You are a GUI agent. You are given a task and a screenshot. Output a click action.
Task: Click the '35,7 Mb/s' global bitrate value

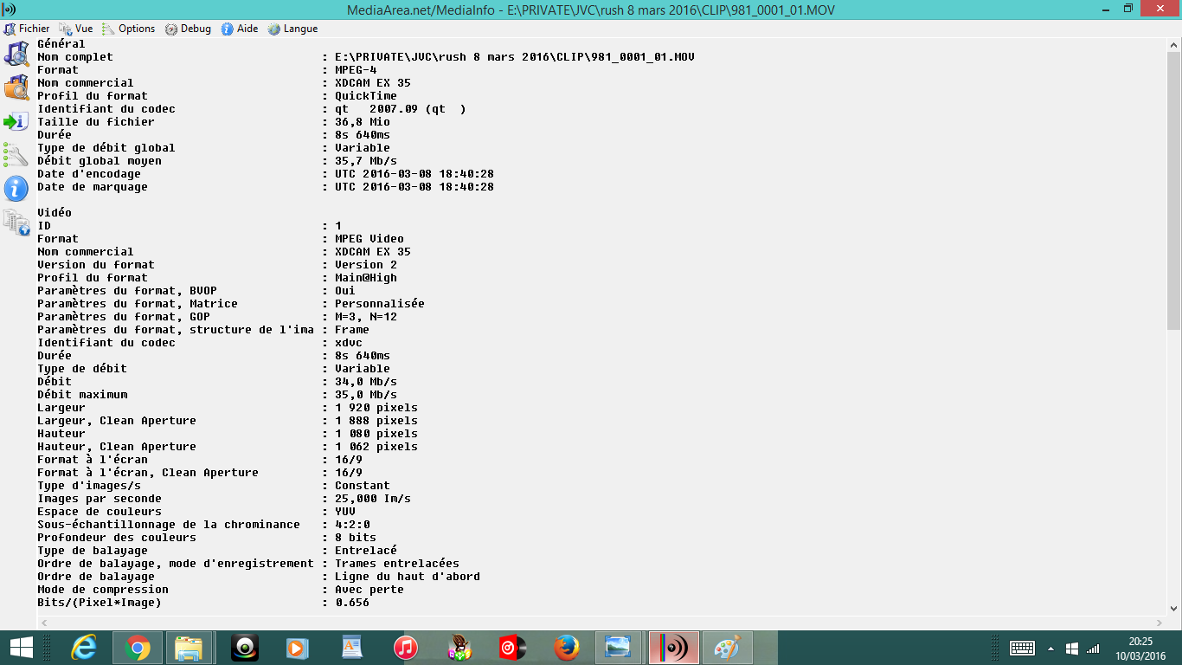point(366,161)
